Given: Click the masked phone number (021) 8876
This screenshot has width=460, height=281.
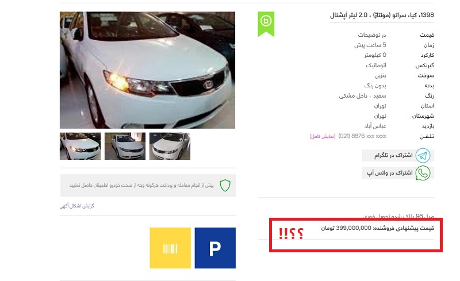Looking at the screenshot, I should click(362, 136).
